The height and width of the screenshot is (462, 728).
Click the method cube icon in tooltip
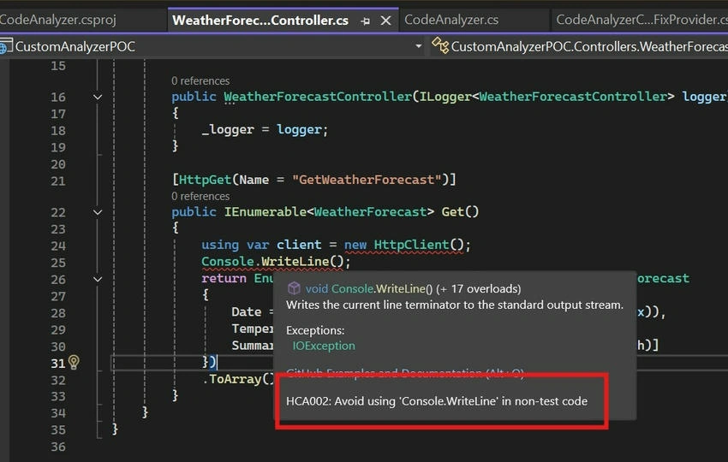[x=294, y=288]
